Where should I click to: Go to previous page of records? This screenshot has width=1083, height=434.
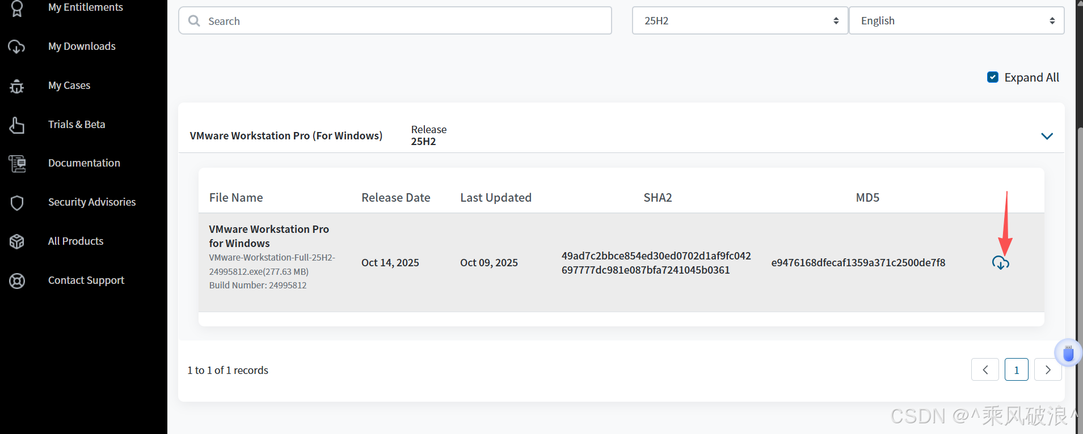point(985,370)
